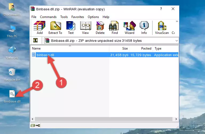Open the Extract To tool
205x134 pixels.
[x=55, y=28]
